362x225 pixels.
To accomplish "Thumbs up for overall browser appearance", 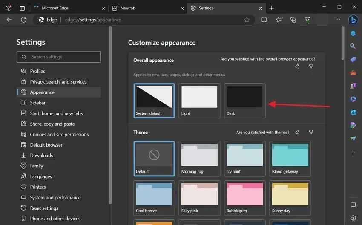I will point(297,66).
